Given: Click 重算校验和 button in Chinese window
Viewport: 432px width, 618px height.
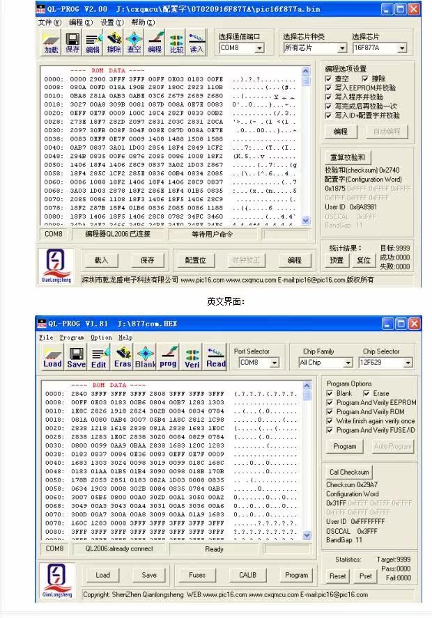Looking at the screenshot, I should pyautogui.click(x=347, y=157).
